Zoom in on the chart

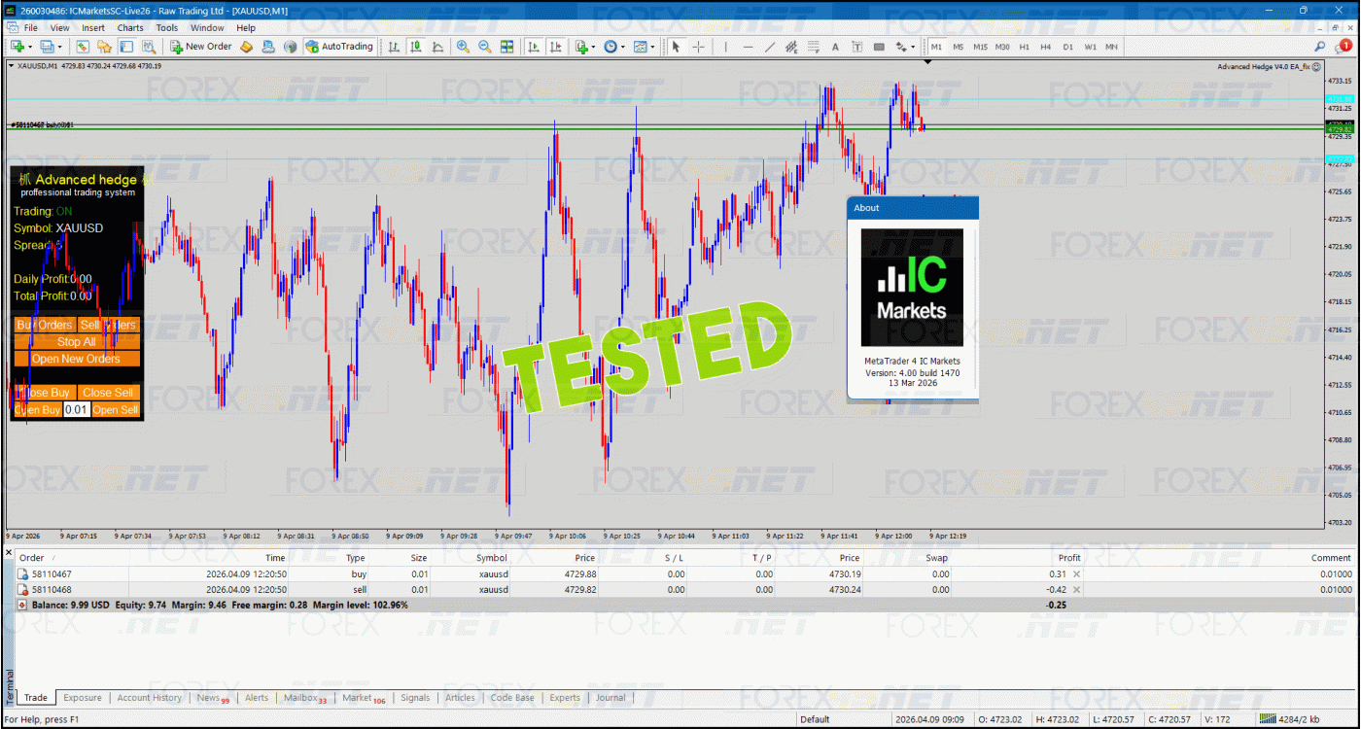(x=463, y=47)
